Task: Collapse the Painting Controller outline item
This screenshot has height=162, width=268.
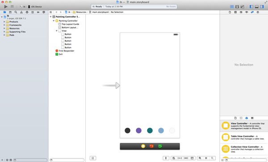Action: coord(54,21)
